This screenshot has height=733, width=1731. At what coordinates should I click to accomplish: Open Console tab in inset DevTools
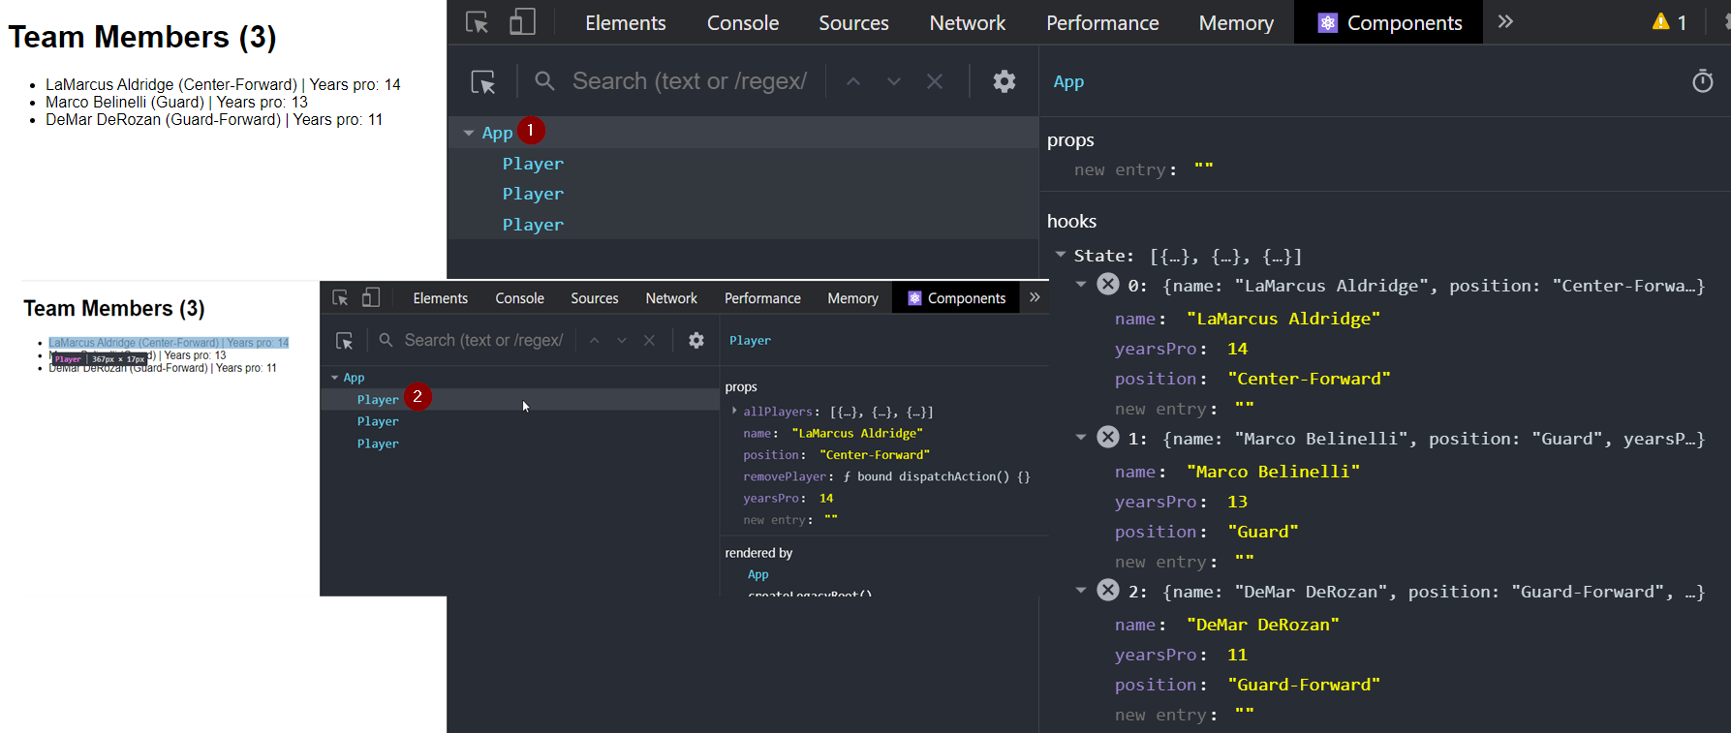coord(519,298)
